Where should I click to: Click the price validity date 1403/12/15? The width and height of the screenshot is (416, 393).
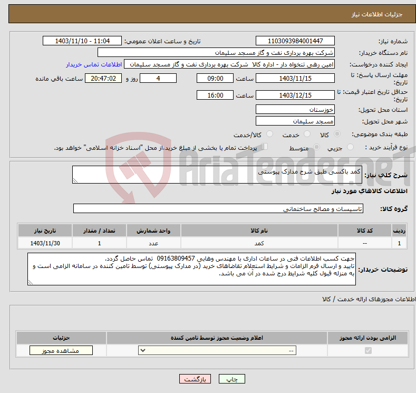pos(295,95)
